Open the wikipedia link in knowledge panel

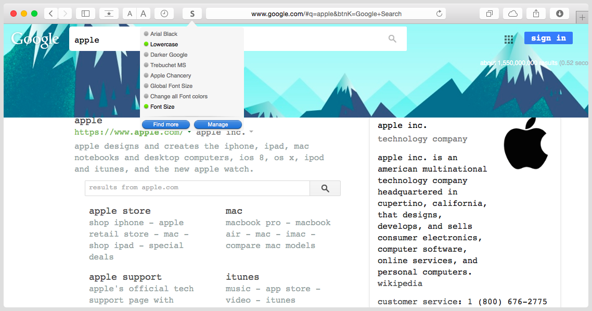click(400, 283)
